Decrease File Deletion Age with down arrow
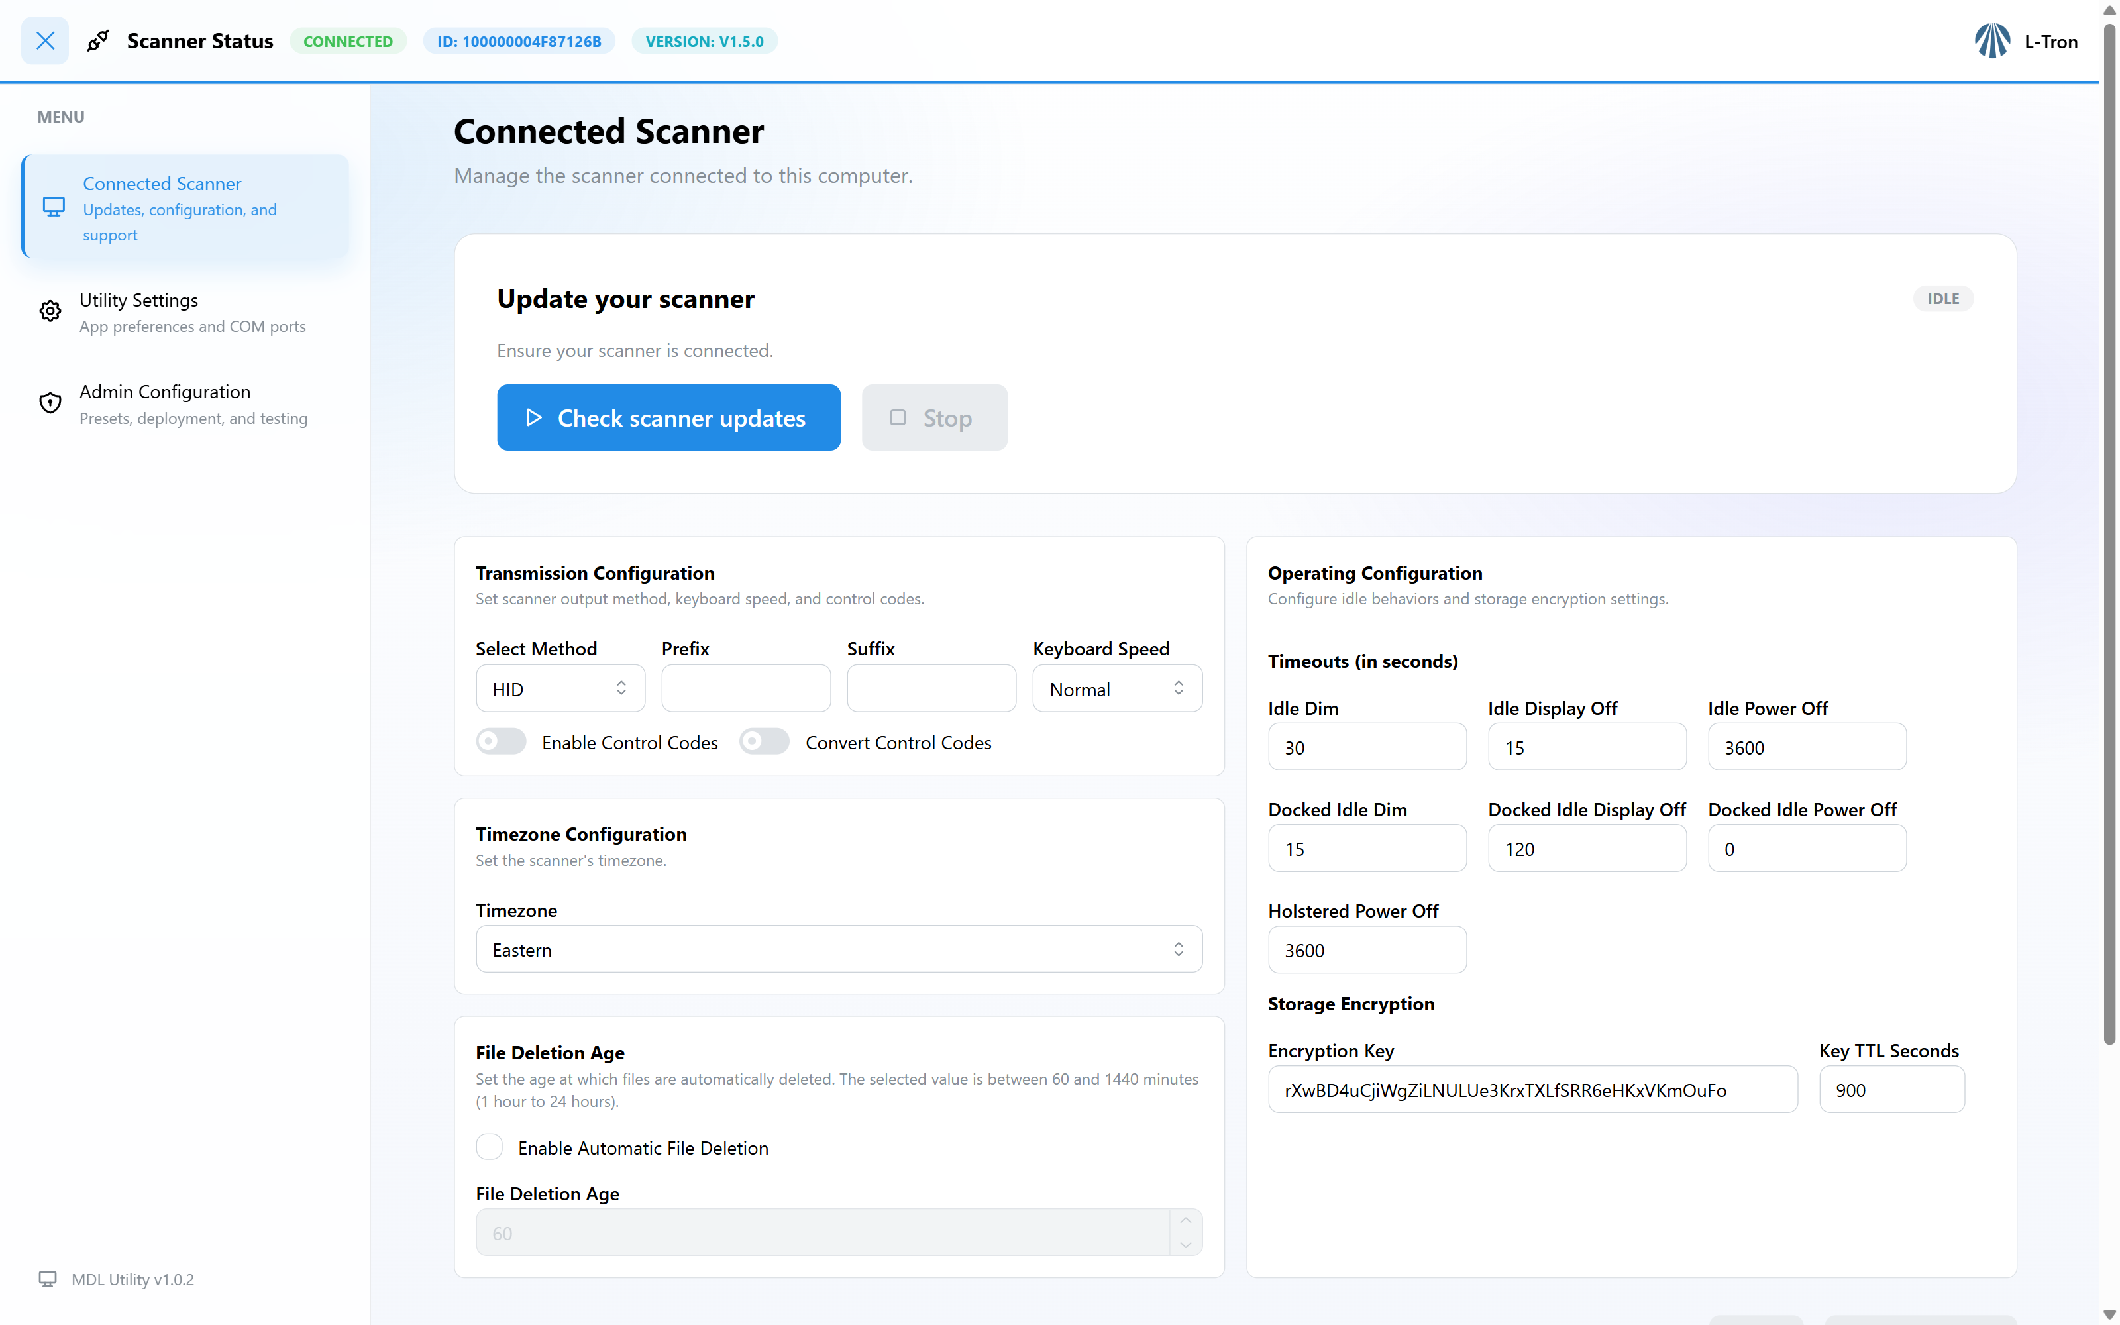The height and width of the screenshot is (1325, 2120). pyautogui.click(x=1185, y=1244)
